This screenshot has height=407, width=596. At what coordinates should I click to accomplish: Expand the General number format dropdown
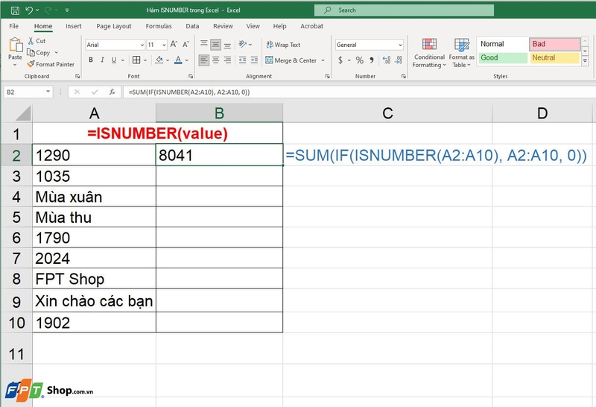(x=400, y=45)
